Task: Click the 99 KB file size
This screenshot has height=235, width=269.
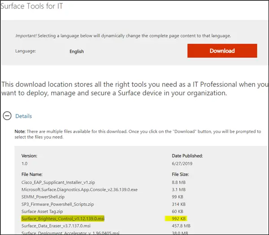Action: [178, 197]
